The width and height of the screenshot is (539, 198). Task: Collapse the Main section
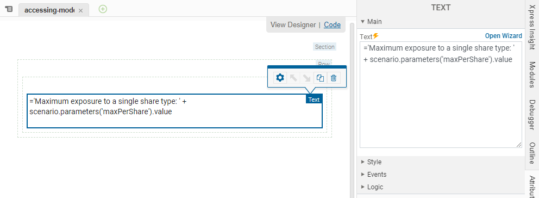(371, 22)
